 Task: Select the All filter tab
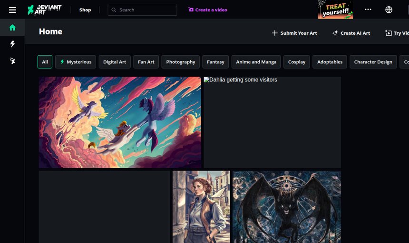[x=45, y=62]
